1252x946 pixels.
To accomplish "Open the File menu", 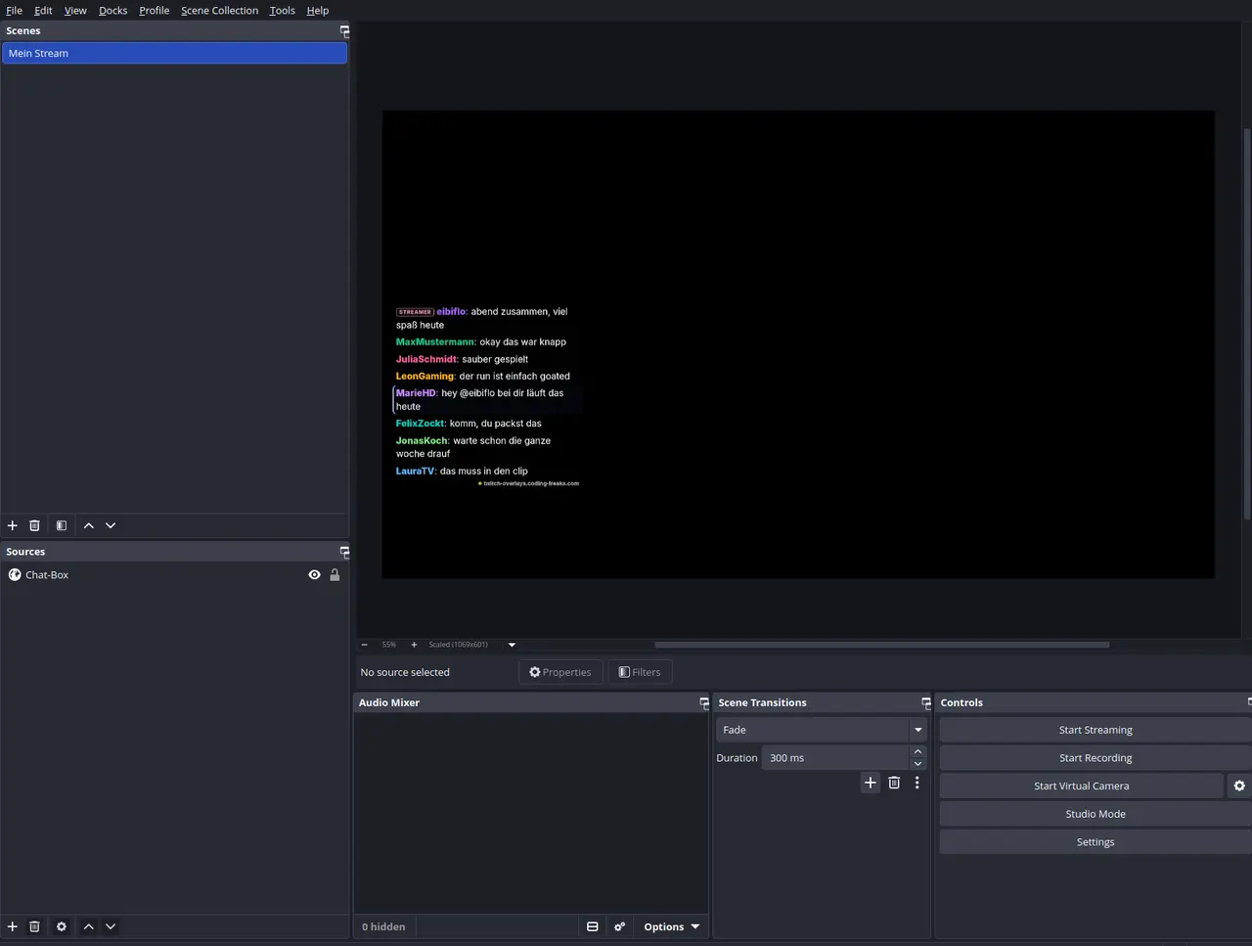I will click(x=15, y=11).
